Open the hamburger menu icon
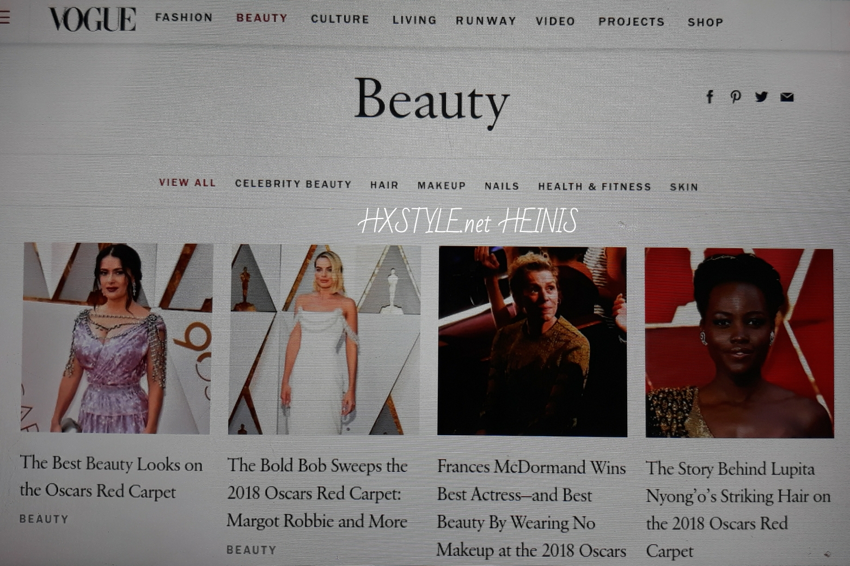The image size is (850, 566). coord(5,17)
